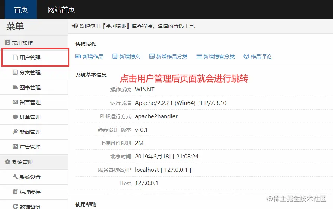
Task: Click the apache2handler value
Action: click(156, 116)
